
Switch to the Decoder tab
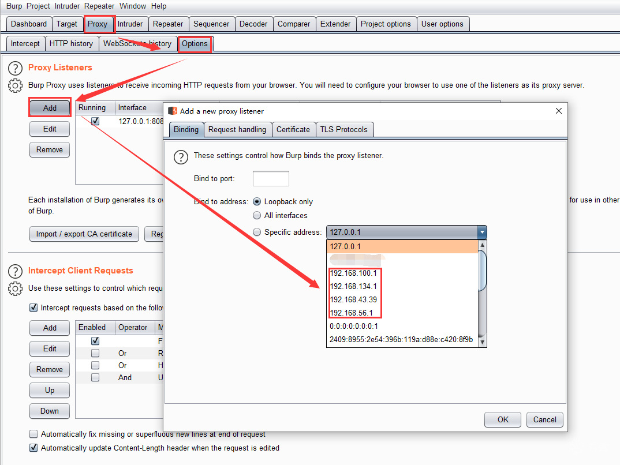253,24
